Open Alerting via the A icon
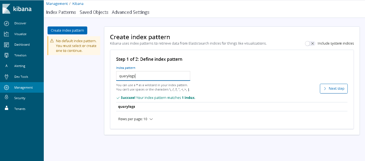365x161 pixels. [x=6, y=66]
